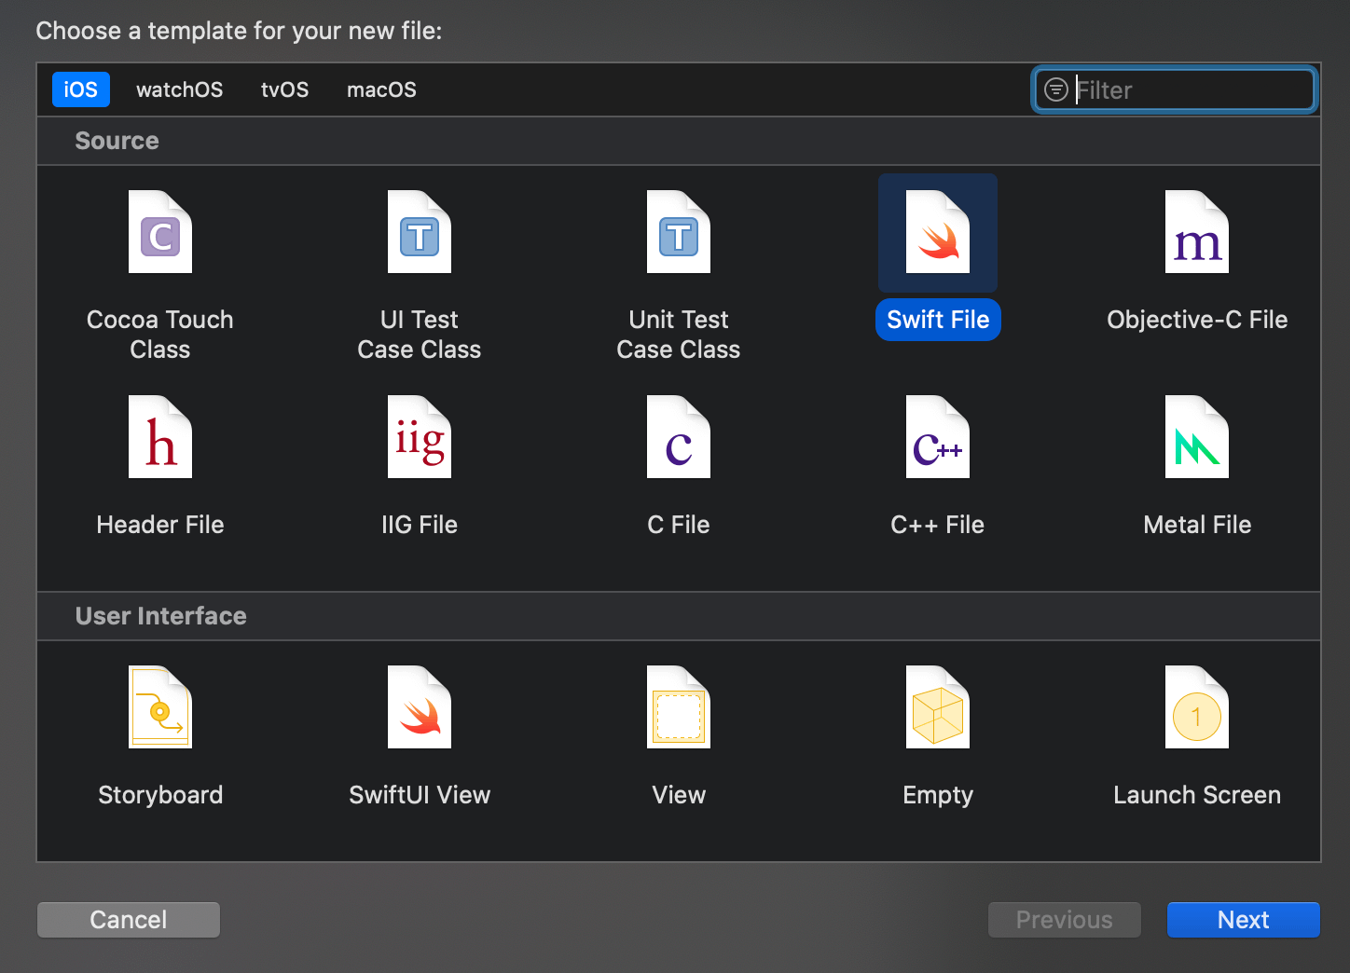This screenshot has height=973, width=1350.
Task: Pick the Launch Screen template icon
Action: (x=1197, y=707)
